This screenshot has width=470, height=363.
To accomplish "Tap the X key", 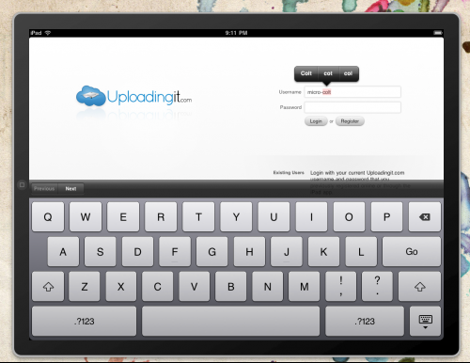I will click(121, 287).
